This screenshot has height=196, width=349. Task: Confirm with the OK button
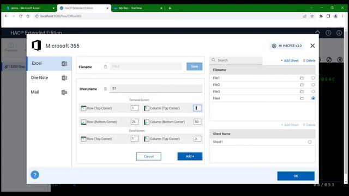tap(296, 176)
